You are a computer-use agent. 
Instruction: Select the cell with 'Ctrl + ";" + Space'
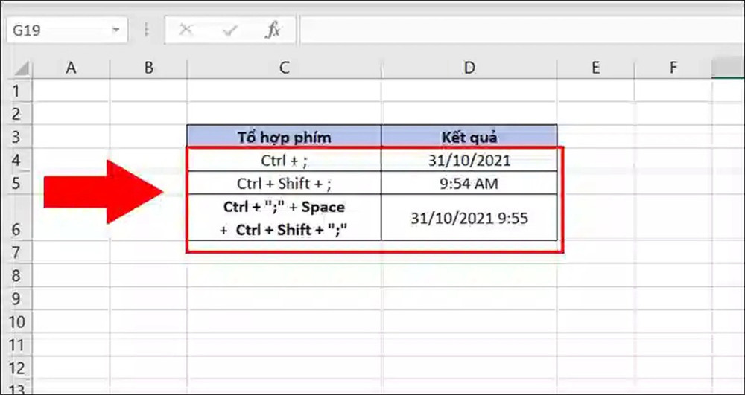coord(284,218)
